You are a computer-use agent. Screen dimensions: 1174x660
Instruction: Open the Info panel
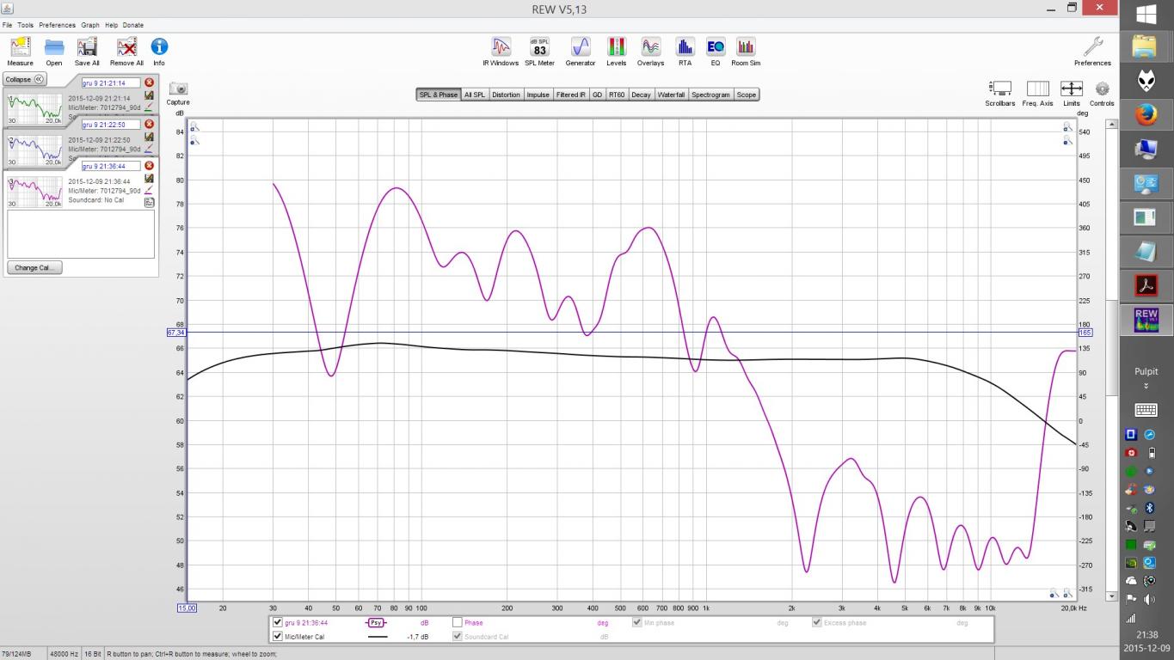click(159, 52)
